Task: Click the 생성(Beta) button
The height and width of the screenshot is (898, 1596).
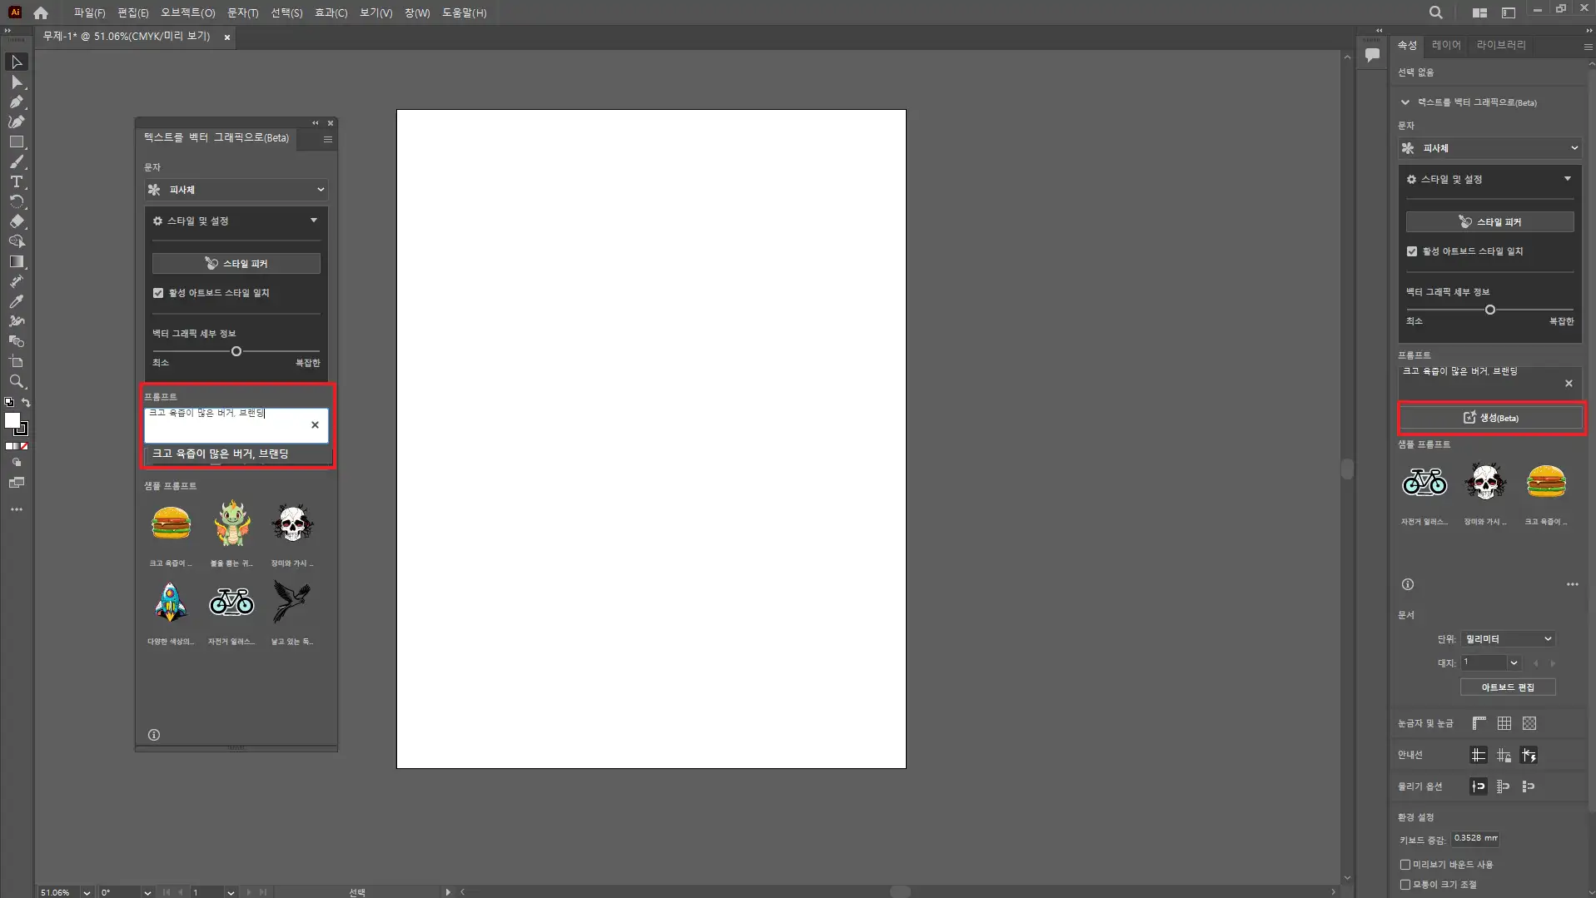Action: (x=1490, y=418)
